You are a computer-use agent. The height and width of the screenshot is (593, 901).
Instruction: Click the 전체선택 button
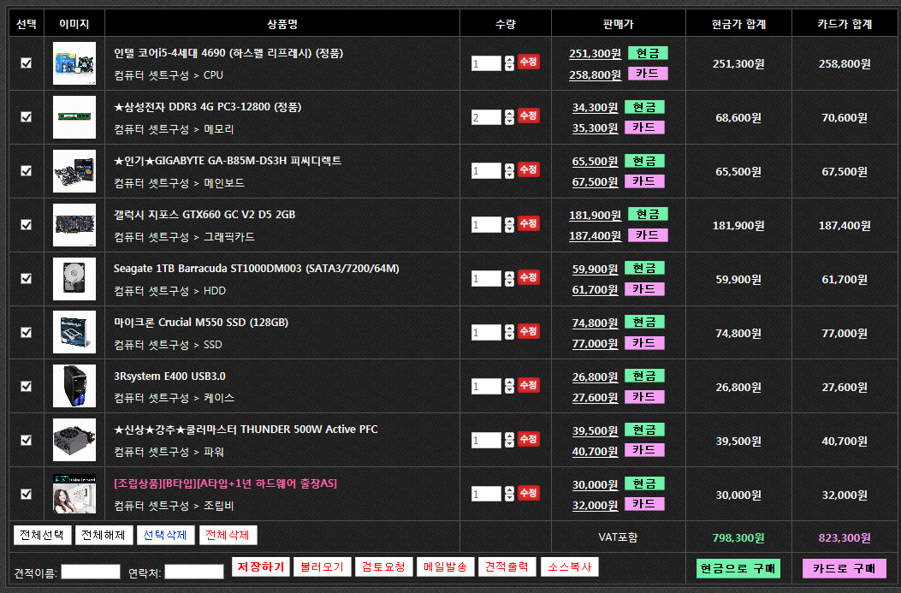coord(43,535)
